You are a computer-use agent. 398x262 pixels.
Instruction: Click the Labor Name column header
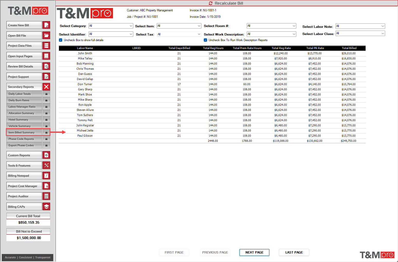(85, 48)
